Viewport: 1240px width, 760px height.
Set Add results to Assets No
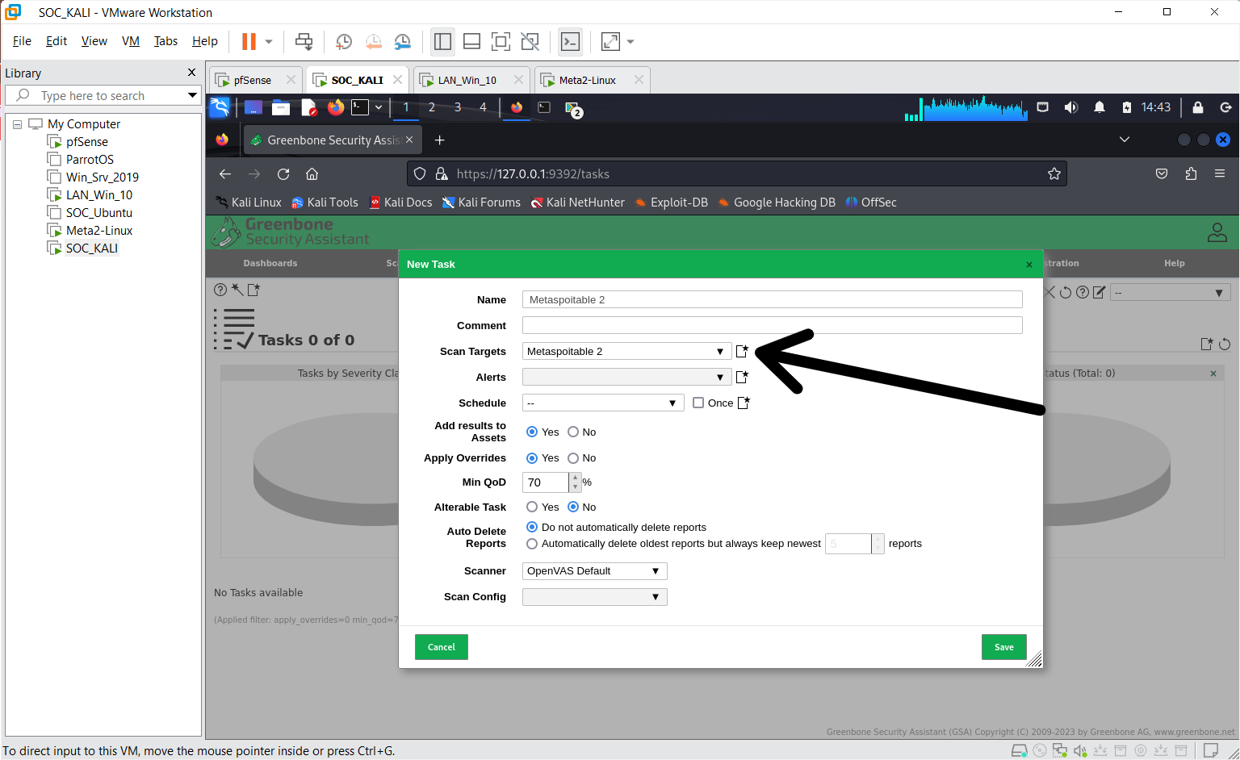(x=573, y=432)
